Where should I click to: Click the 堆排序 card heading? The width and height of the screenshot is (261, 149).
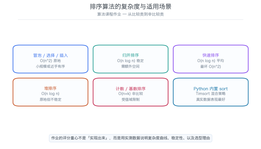pyautogui.click(x=50, y=88)
